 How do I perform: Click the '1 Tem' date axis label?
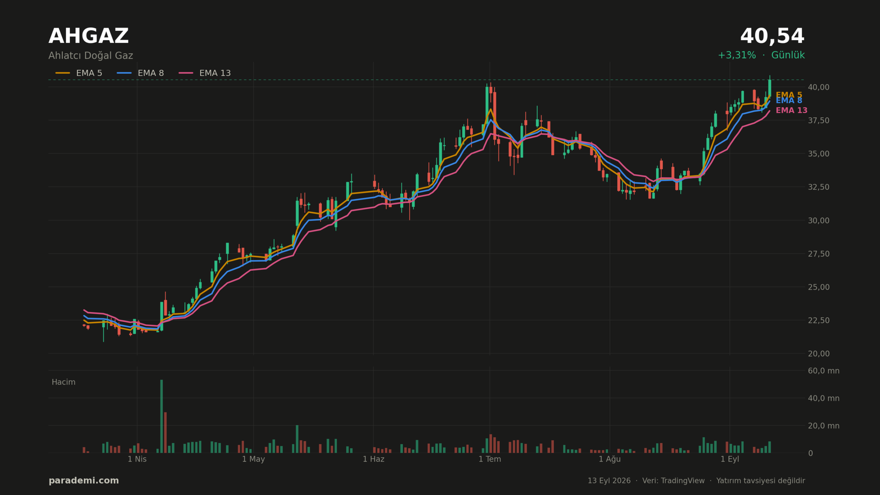point(490,459)
